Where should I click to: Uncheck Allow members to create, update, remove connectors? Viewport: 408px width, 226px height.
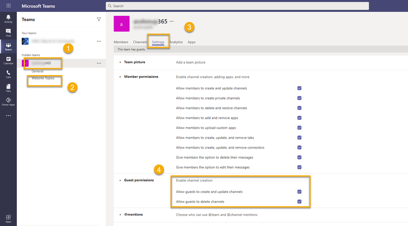click(x=299, y=148)
